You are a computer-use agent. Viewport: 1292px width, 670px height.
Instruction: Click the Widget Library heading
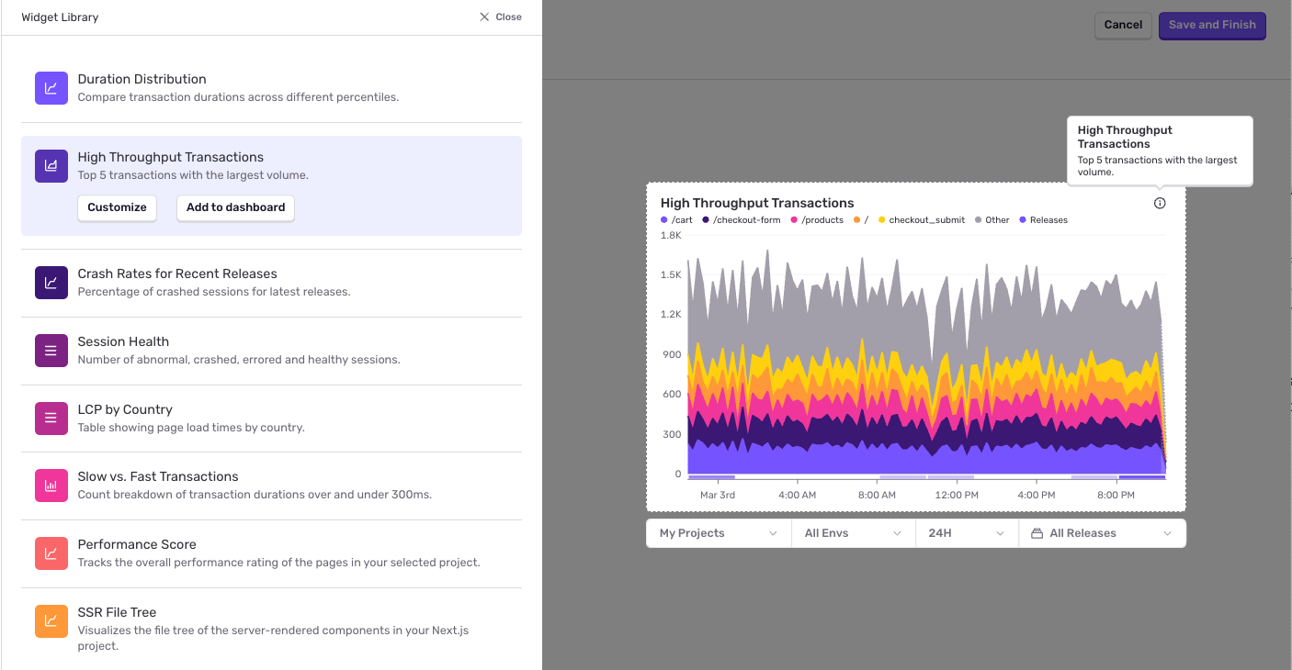[60, 17]
